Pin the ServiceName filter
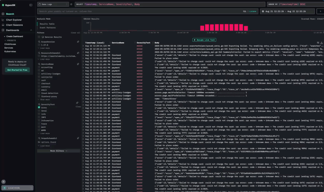The image size is (324, 192). [78, 64]
